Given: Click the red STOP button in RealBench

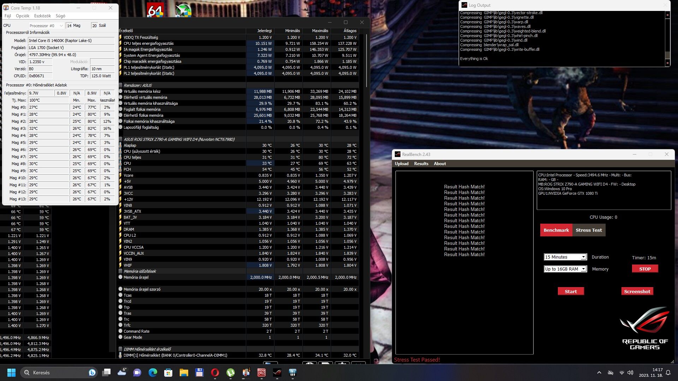Looking at the screenshot, I should click(645, 269).
